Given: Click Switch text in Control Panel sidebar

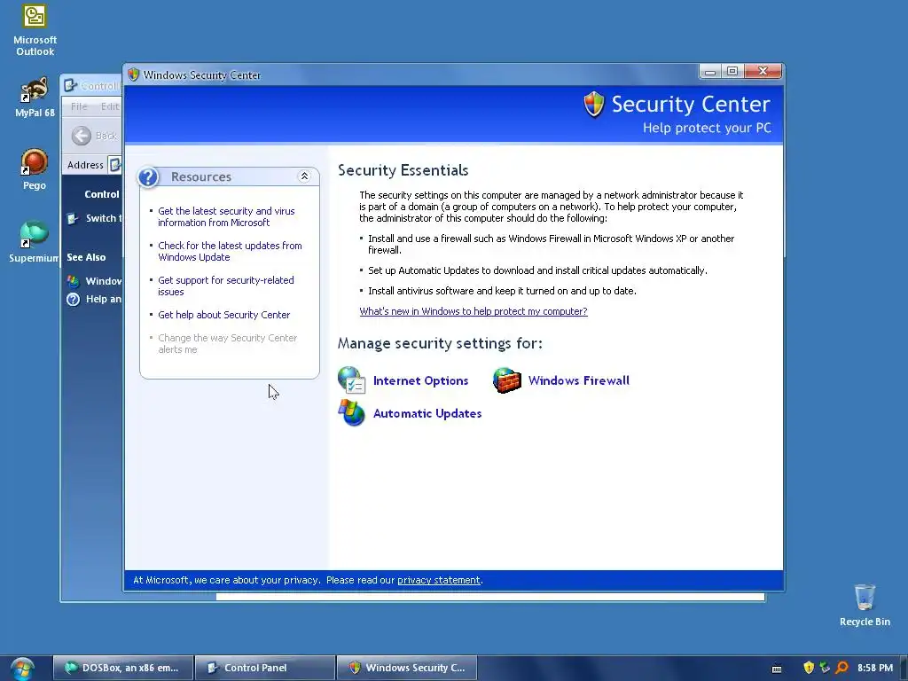Looking at the screenshot, I should point(102,218).
